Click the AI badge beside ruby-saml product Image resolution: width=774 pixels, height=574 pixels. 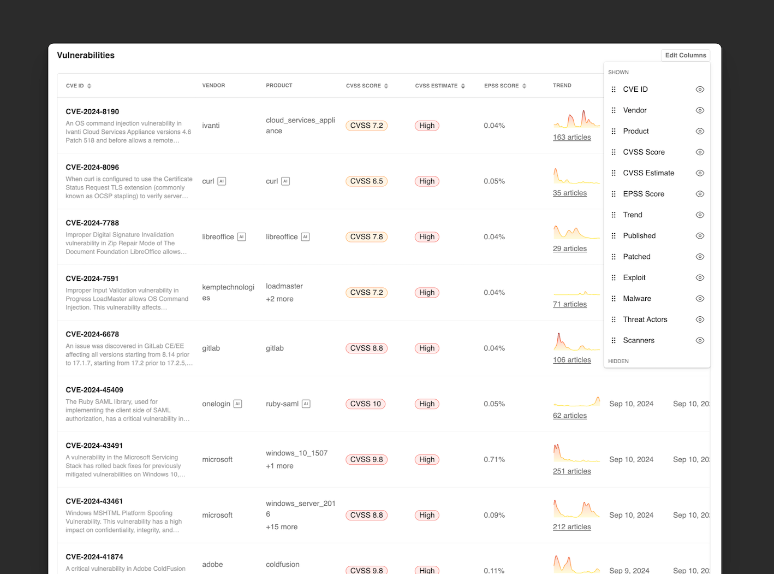coord(306,404)
